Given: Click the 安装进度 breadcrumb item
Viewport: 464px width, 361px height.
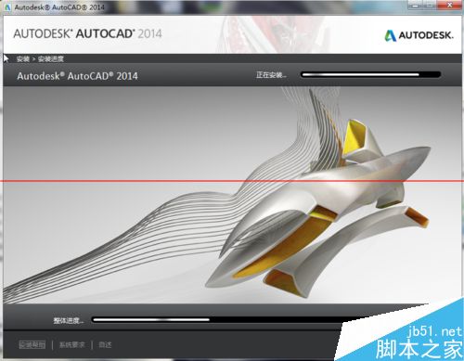Looking at the screenshot, I should coord(51,59).
